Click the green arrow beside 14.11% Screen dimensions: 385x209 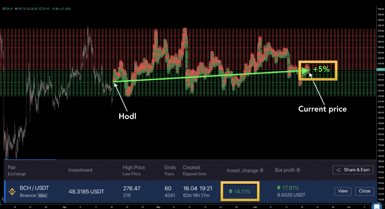pyautogui.click(x=230, y=191)
